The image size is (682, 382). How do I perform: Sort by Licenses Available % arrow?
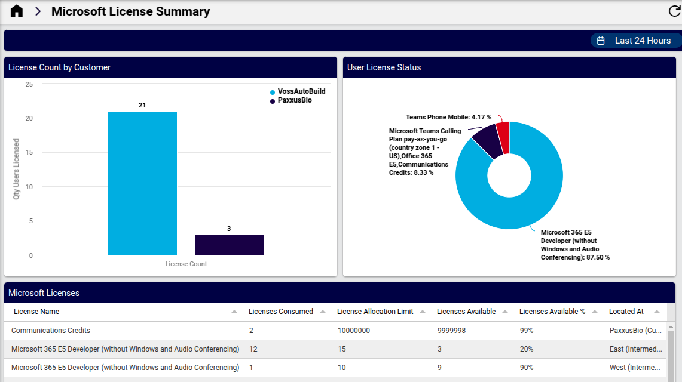(595, 312)
